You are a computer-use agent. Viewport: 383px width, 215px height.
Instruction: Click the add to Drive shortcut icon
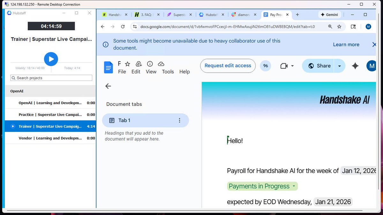coord(139,64)
